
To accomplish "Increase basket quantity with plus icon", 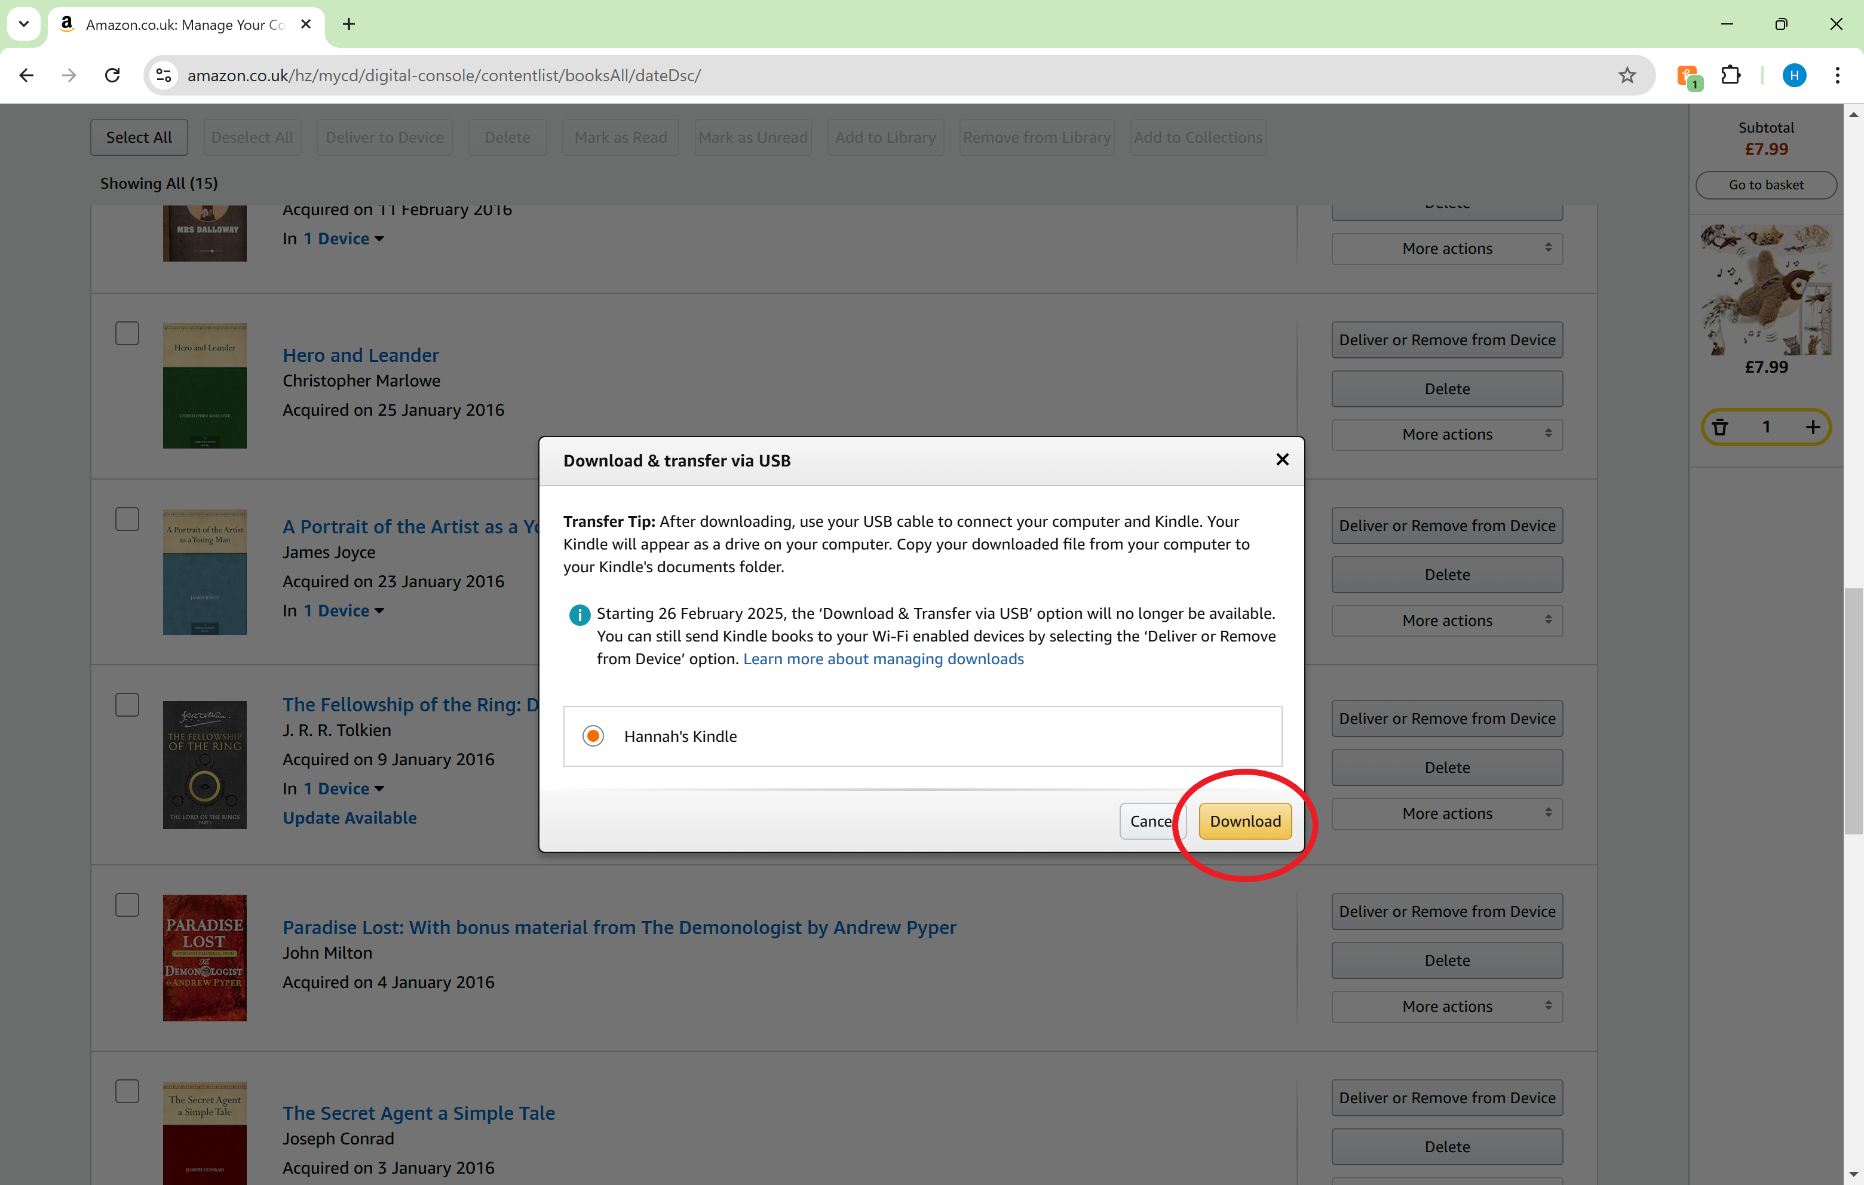I will click(1812, 426).
